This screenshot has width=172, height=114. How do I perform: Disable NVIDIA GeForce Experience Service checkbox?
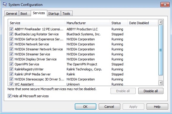[11, 39]
